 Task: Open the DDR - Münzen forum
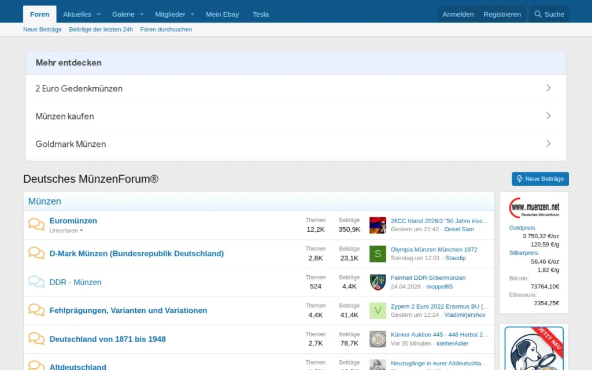[x=76, y=282]
